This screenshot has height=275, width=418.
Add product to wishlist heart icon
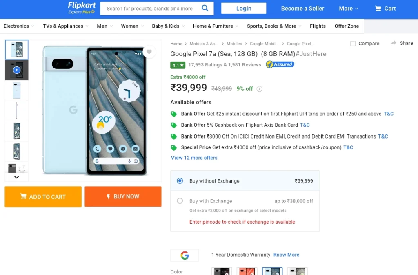click(x=149, y=52)
